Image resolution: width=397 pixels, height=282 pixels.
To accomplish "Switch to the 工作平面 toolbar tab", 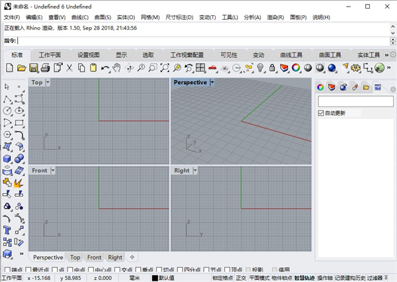I will pos(50,54).
